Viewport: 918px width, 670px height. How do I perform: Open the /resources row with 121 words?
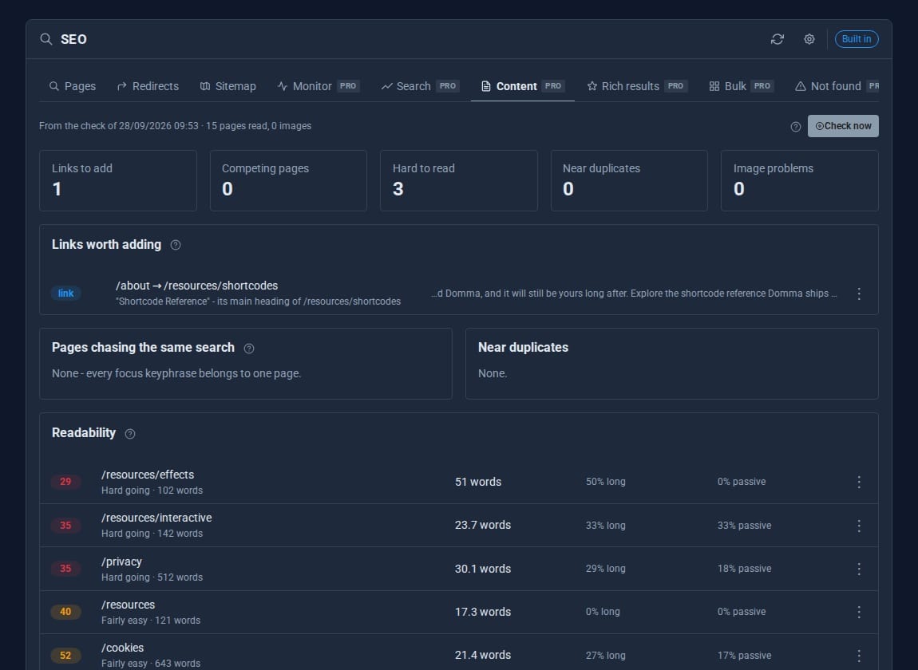tap(458, 612)
